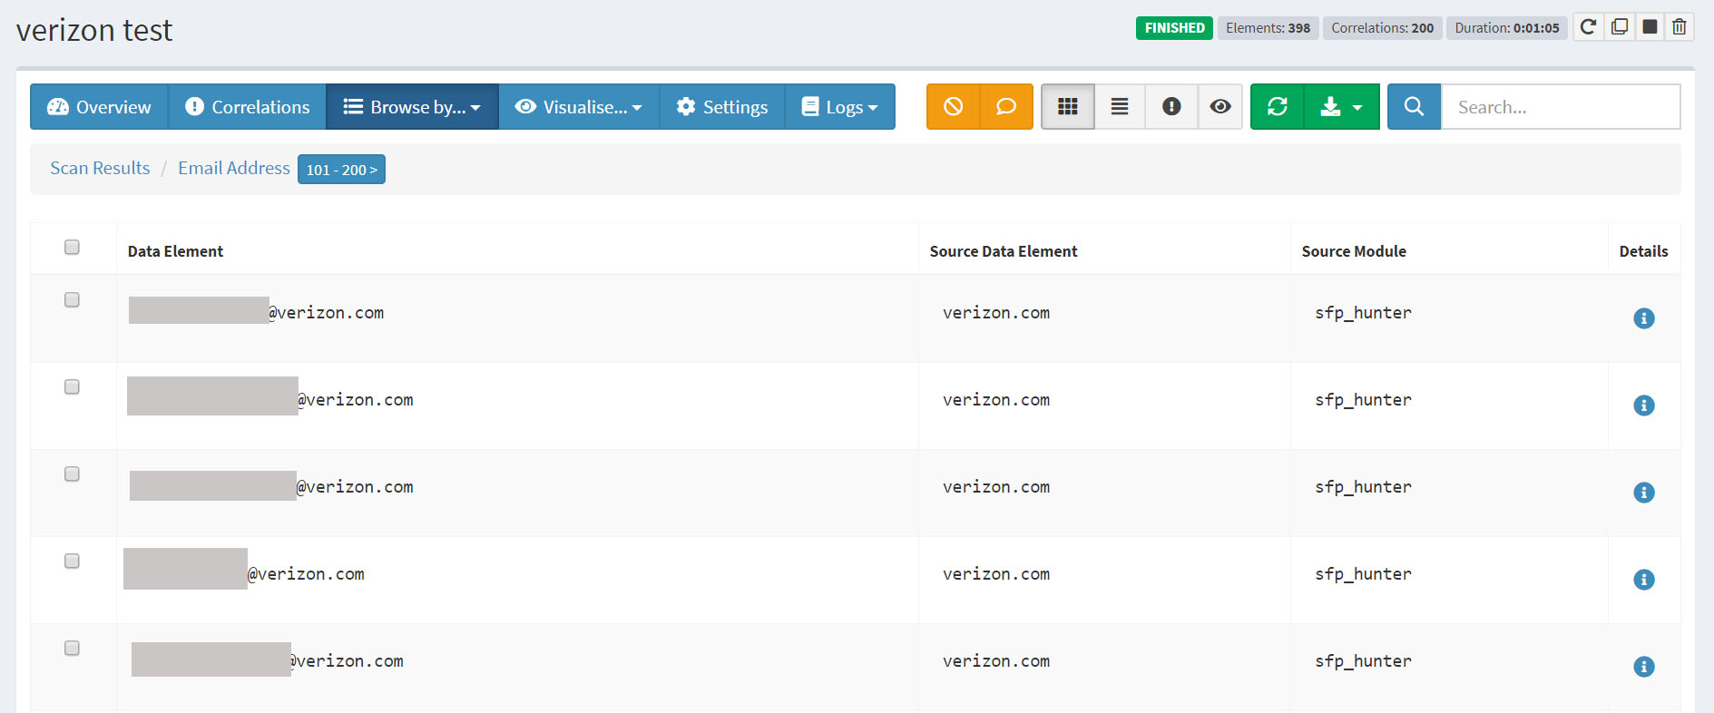Open details info icon for fourth row
This screenshot has height=713, width=1714.
click(x=1643, y=580)
